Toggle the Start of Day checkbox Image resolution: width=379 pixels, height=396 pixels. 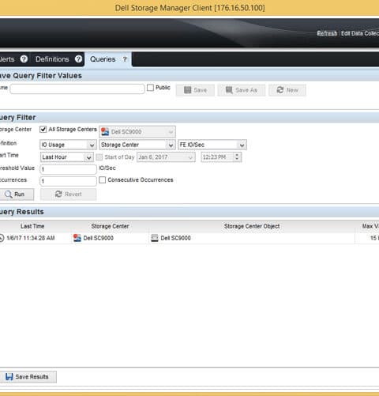(x=99, y=157)
